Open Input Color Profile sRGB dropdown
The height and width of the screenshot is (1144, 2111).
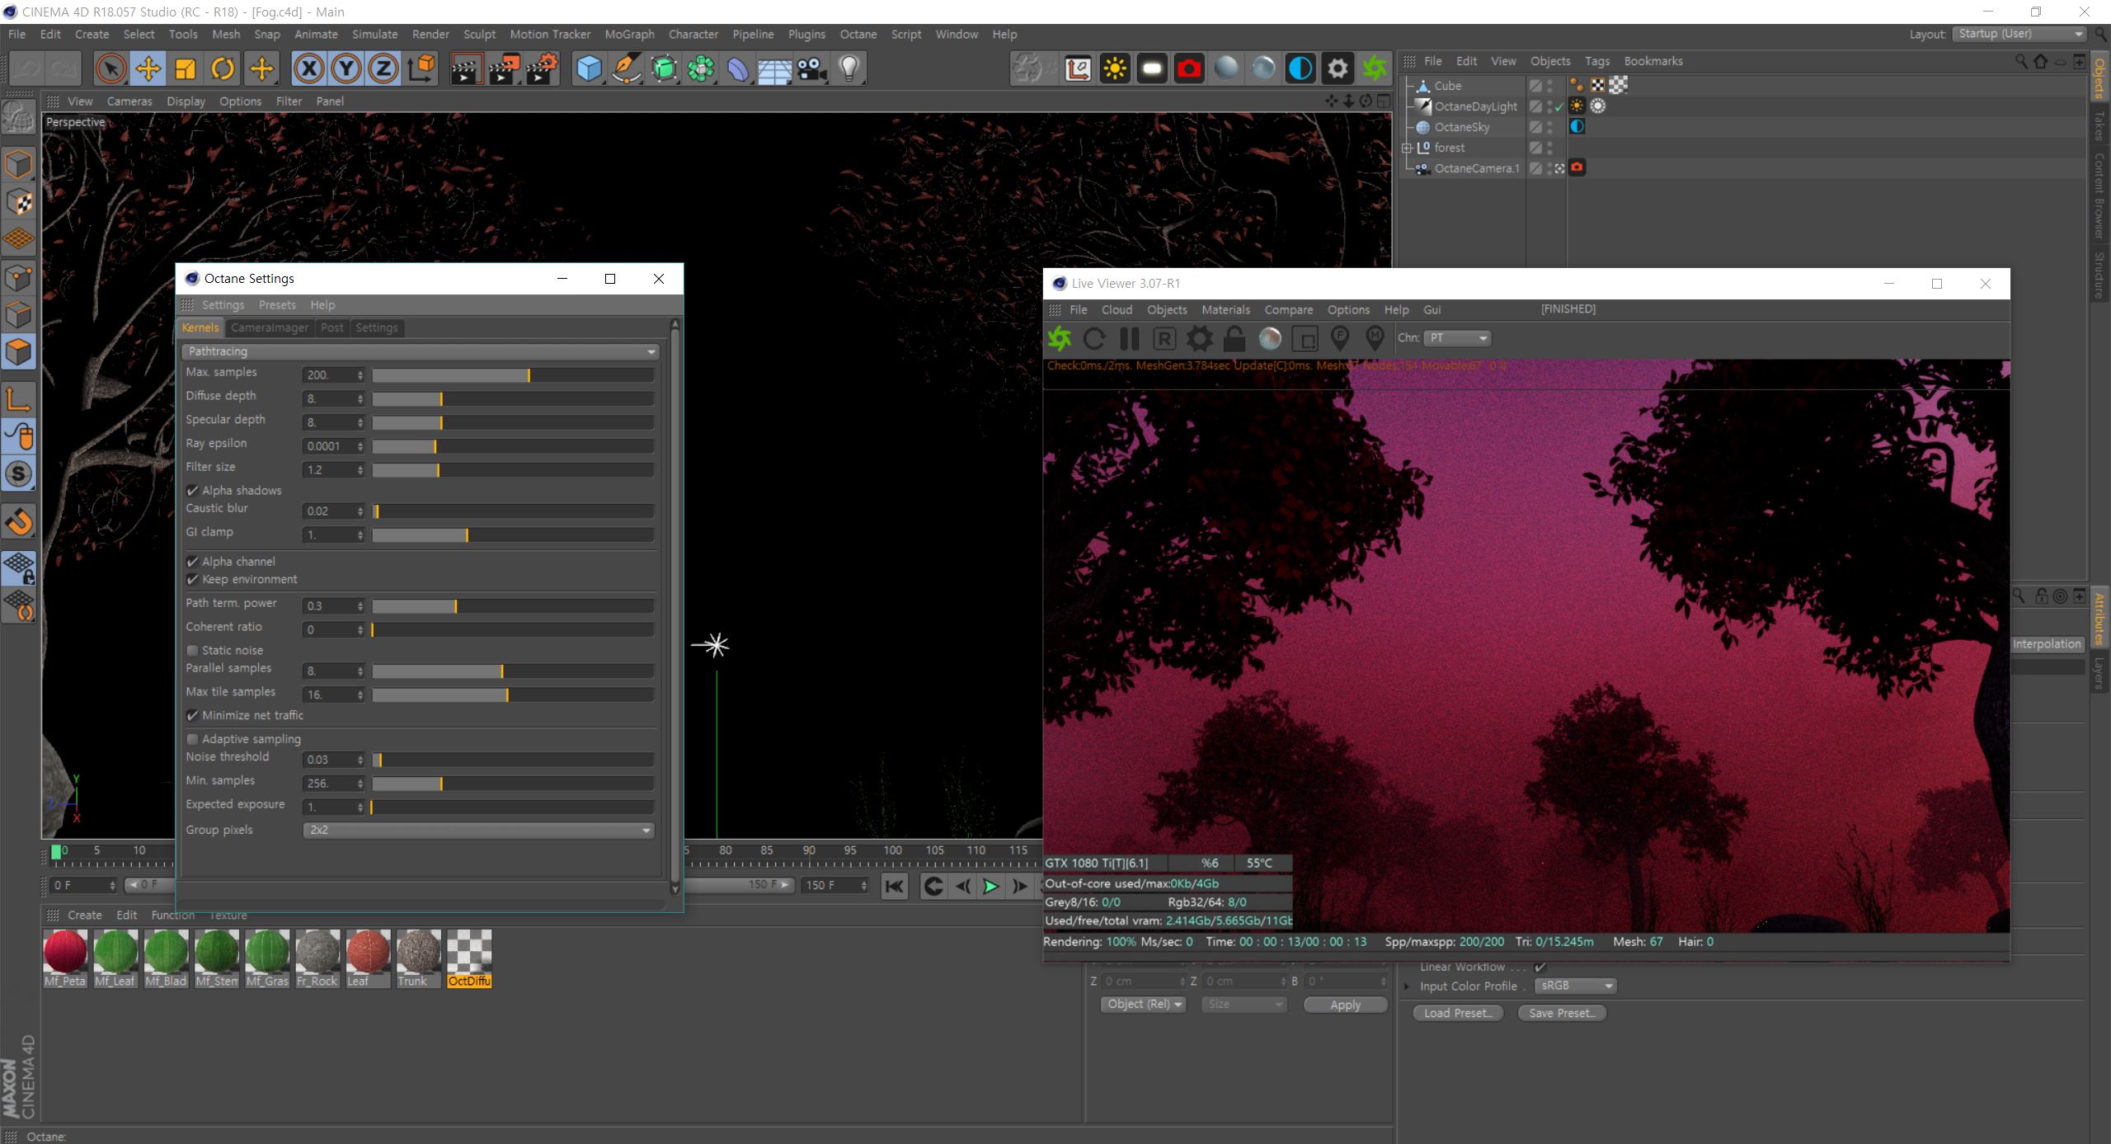pyautogui.click(x=1575, y=986)
